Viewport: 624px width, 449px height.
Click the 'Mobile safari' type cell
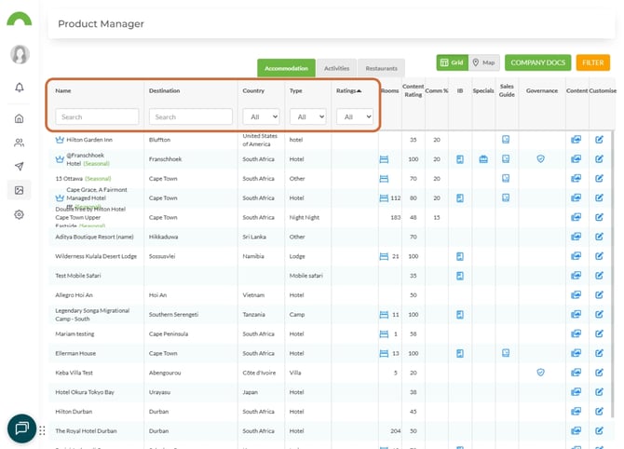(306, 276)
